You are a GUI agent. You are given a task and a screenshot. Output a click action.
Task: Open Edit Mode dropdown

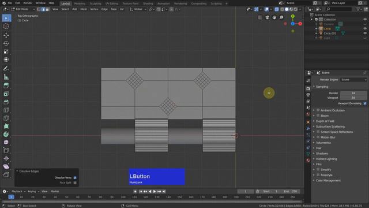click(x=23, y=9)
